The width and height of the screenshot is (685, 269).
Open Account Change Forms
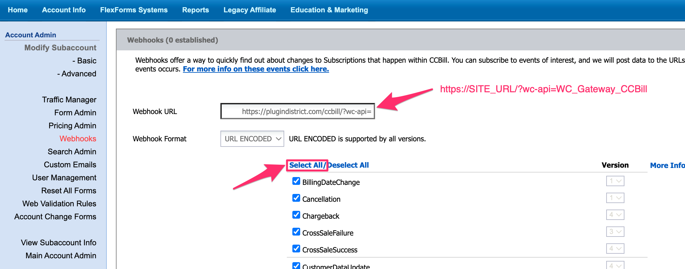tap(55, 217)
